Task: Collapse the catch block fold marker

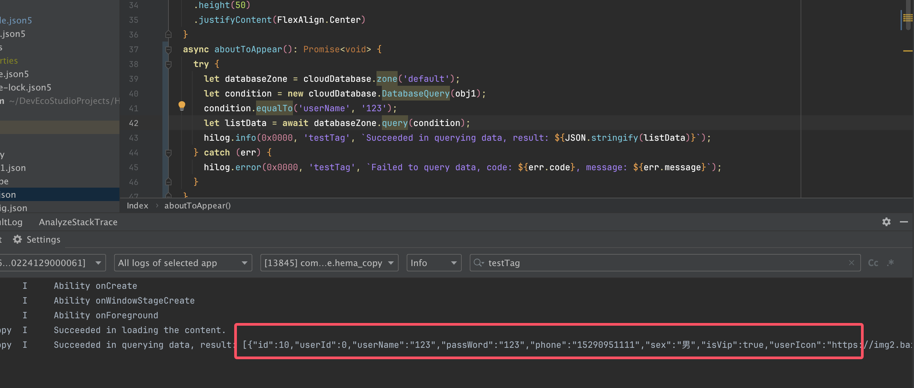Action: (x=168, y=153)
